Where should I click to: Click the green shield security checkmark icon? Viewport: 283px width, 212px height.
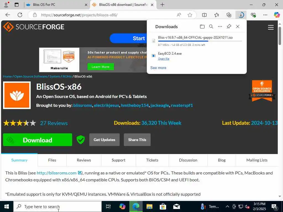tap(80, 140)
